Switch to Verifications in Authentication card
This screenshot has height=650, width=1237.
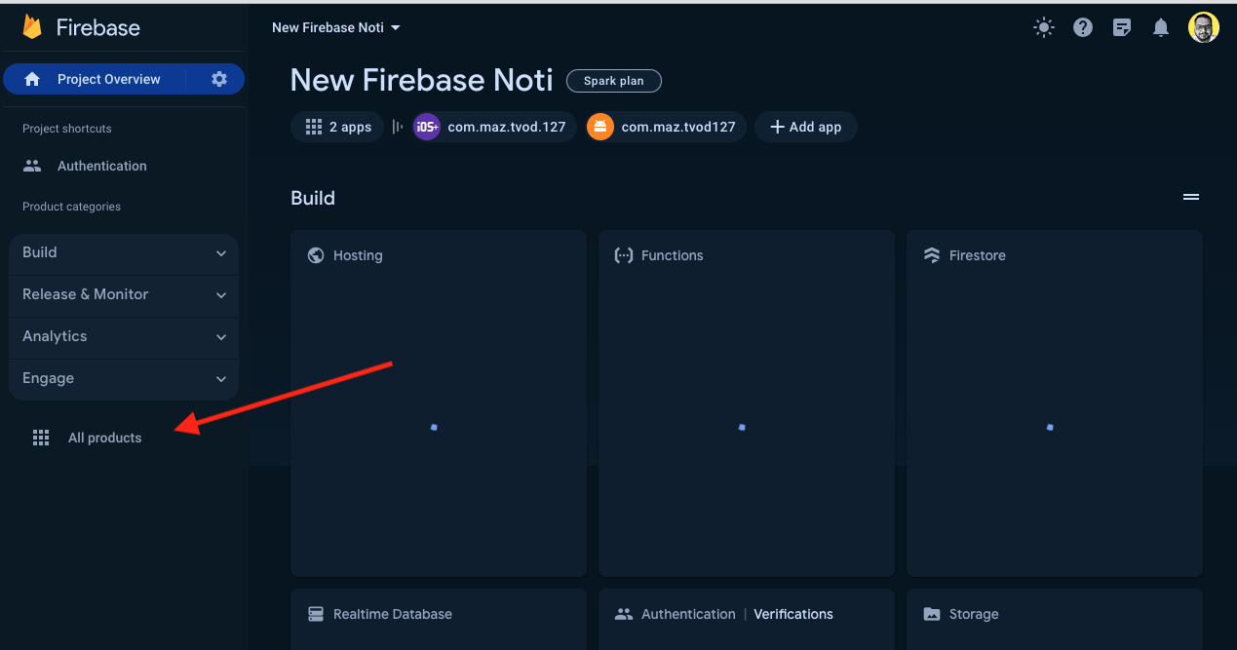point(793,614)
